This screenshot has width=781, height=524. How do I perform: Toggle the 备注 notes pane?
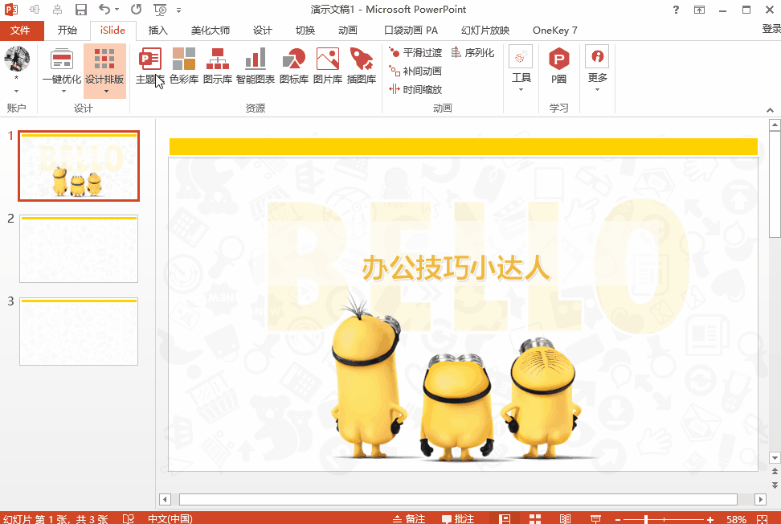click(408, 519)
